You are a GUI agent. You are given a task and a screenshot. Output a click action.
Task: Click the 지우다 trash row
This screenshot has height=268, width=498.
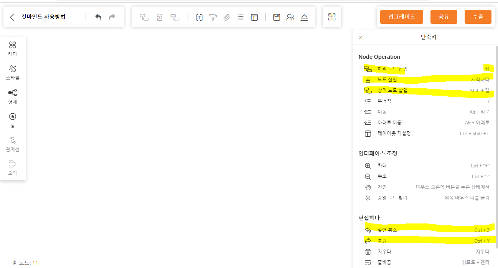427,252
